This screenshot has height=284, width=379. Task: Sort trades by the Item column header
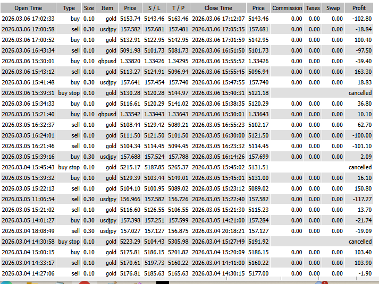point(107,8)
